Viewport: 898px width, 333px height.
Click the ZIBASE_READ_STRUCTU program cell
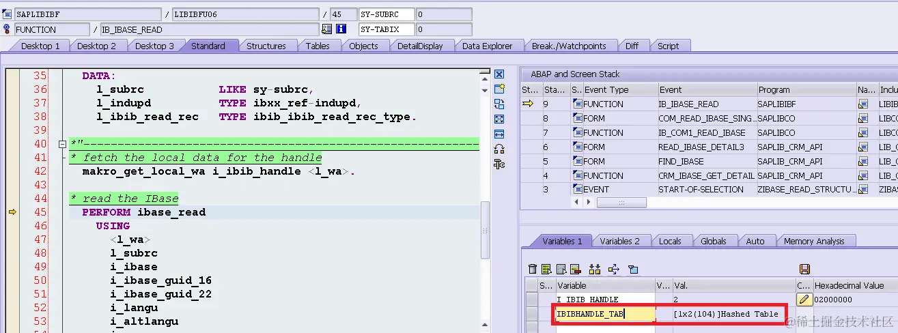[806, 190]
